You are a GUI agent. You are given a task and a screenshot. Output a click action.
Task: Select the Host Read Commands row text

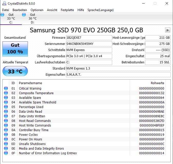point(35,121)
